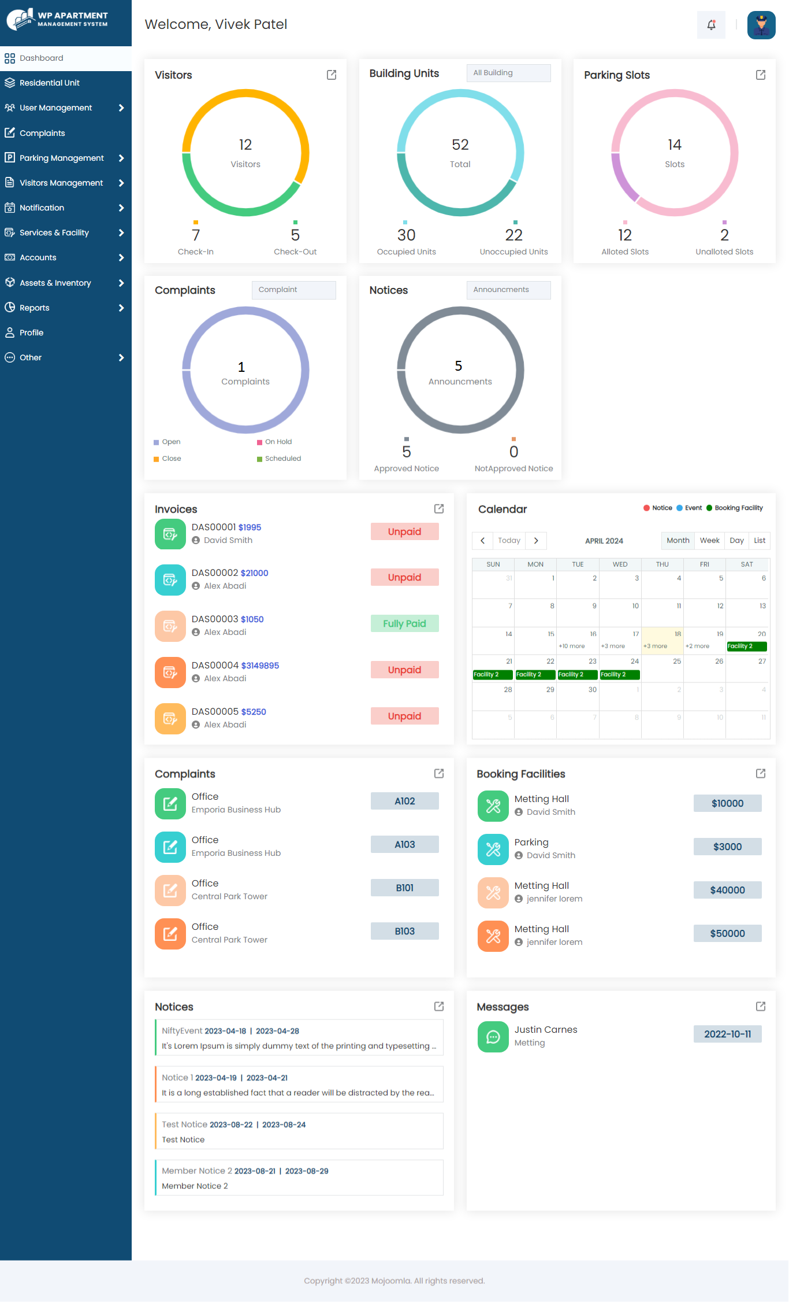Open Messages panel external link icon
This screenshot has width=789, height=1304.
pos(761,1006)
